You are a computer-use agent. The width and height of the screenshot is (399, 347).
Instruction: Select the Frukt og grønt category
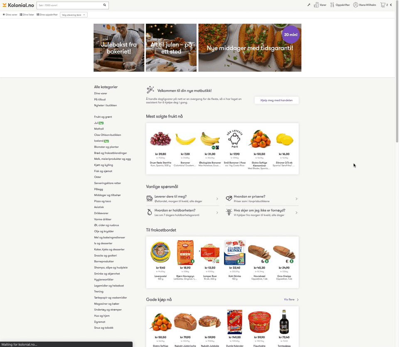click(103, 117)
